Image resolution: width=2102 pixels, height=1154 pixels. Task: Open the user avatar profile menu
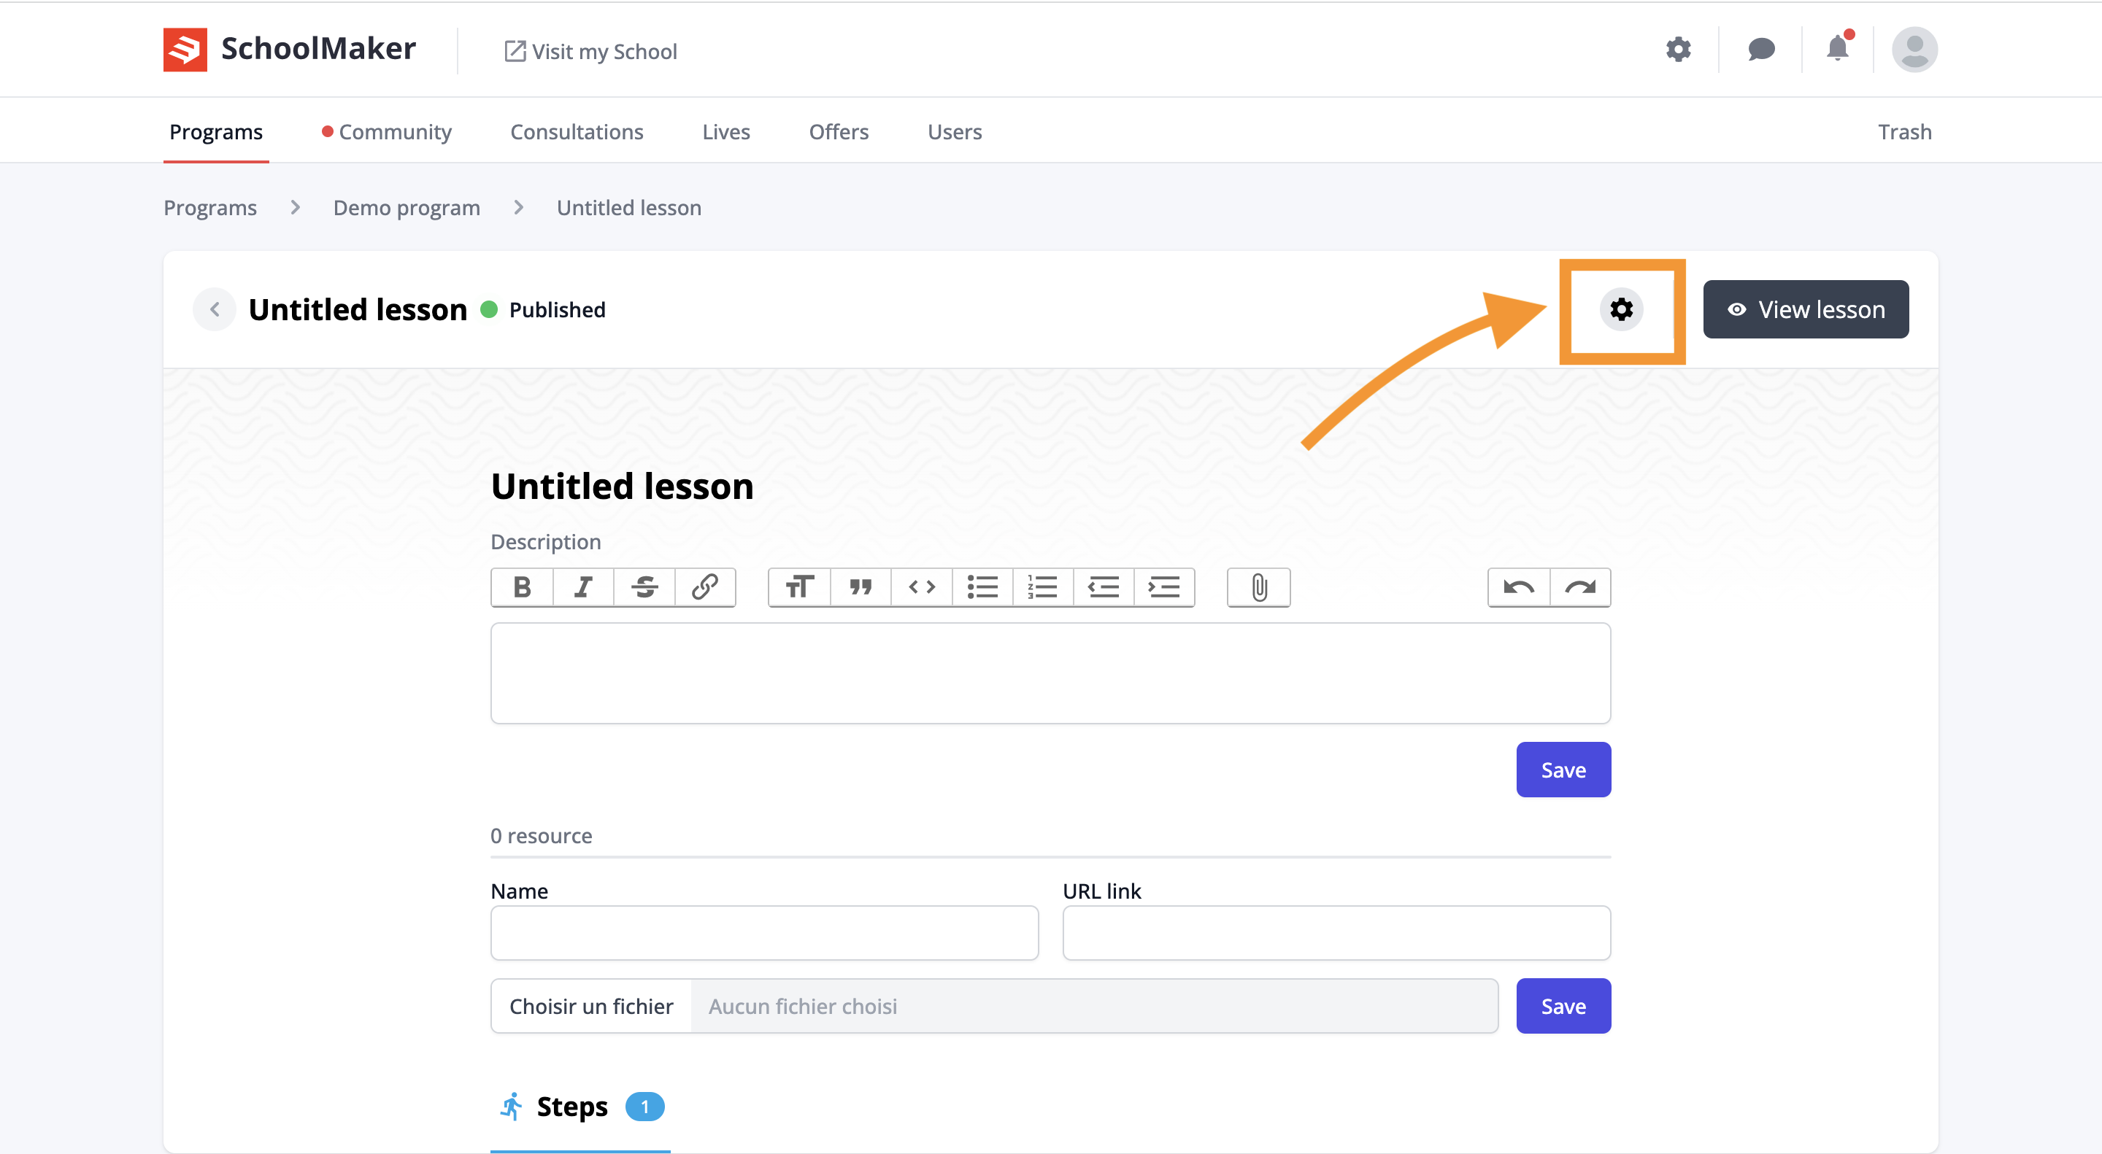pyautogui.click(x=1914, y=50)
